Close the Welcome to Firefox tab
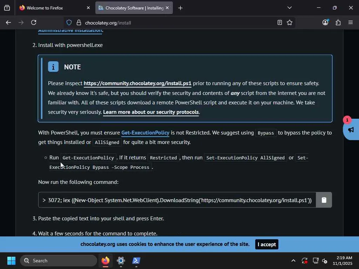The image size is (359, 269). (x=88, y=8)
